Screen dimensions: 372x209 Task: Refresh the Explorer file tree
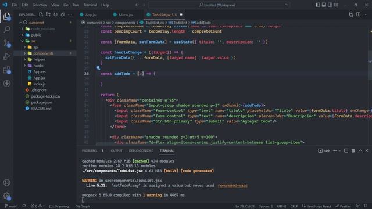click(56, 15)
